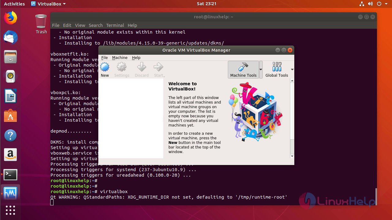
Task: Click the VirtualBox mascot welcome image
Action: click(255, 112)
